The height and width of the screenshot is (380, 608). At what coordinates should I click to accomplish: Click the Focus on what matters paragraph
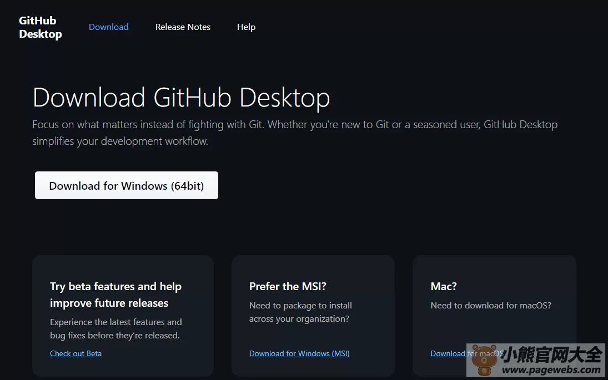295,133
